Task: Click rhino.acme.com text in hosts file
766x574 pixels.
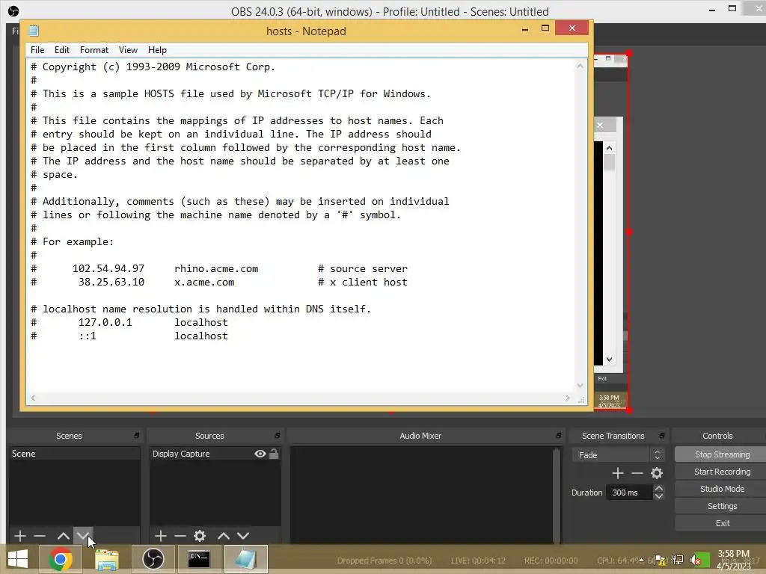Action: pyautogui.click(x=216, y=268)
